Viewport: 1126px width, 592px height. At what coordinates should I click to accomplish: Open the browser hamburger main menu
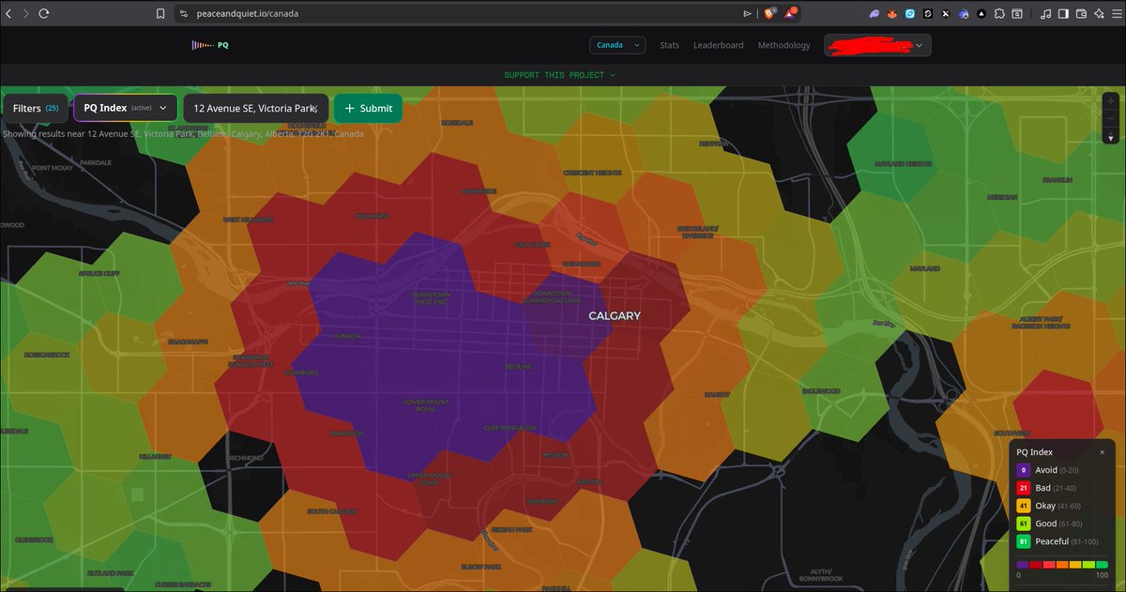pyautogui.click(x=1116, y=14)
